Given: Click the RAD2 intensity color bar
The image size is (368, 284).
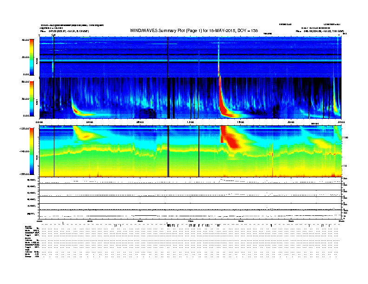Looking at the screenshot, I should (x=32, y=57).
